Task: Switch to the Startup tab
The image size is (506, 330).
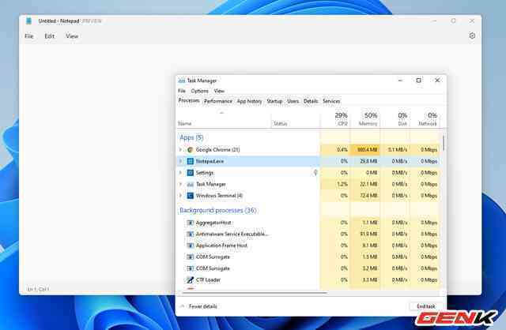Action: 274,101
